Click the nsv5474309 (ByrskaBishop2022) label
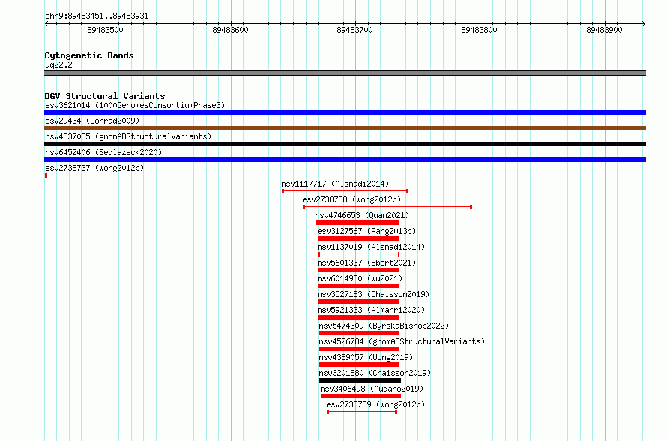The height and width of the screenshot is (441, 667). pyautogui.click(x=384, y=325)
